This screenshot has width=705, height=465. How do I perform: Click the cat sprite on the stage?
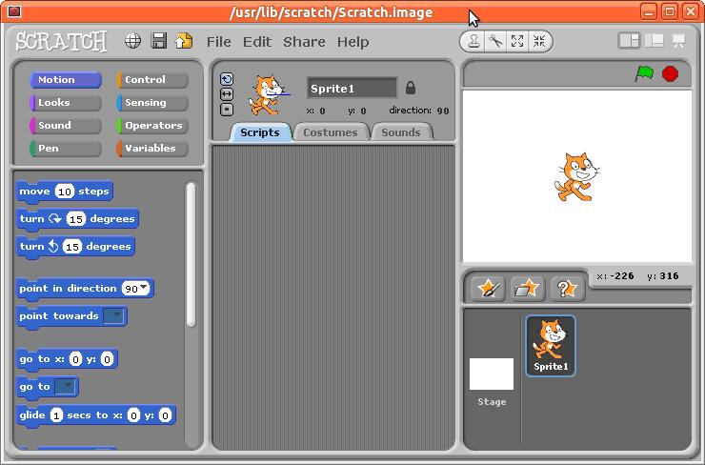(x=576, y=176)
